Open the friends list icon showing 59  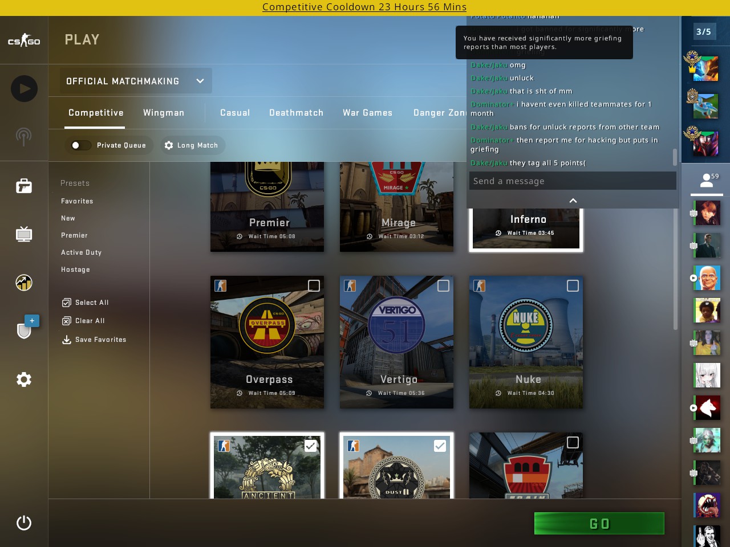click(x=707, y=181)
